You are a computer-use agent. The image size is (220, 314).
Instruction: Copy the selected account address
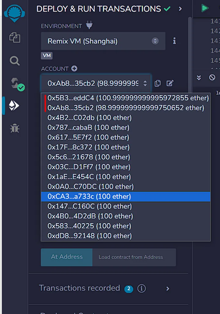(158, 83)
